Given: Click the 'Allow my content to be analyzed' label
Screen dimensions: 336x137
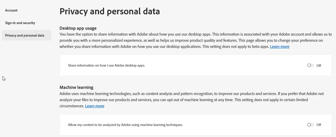Looking at the screenshot, I should pyautogui.click(x=125, y=125).
